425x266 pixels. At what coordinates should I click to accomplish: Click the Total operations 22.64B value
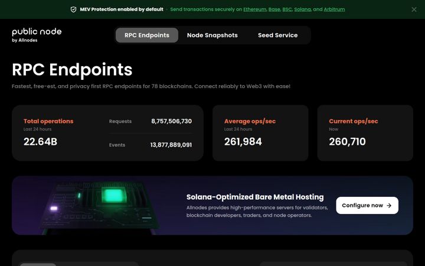point(40,142)
